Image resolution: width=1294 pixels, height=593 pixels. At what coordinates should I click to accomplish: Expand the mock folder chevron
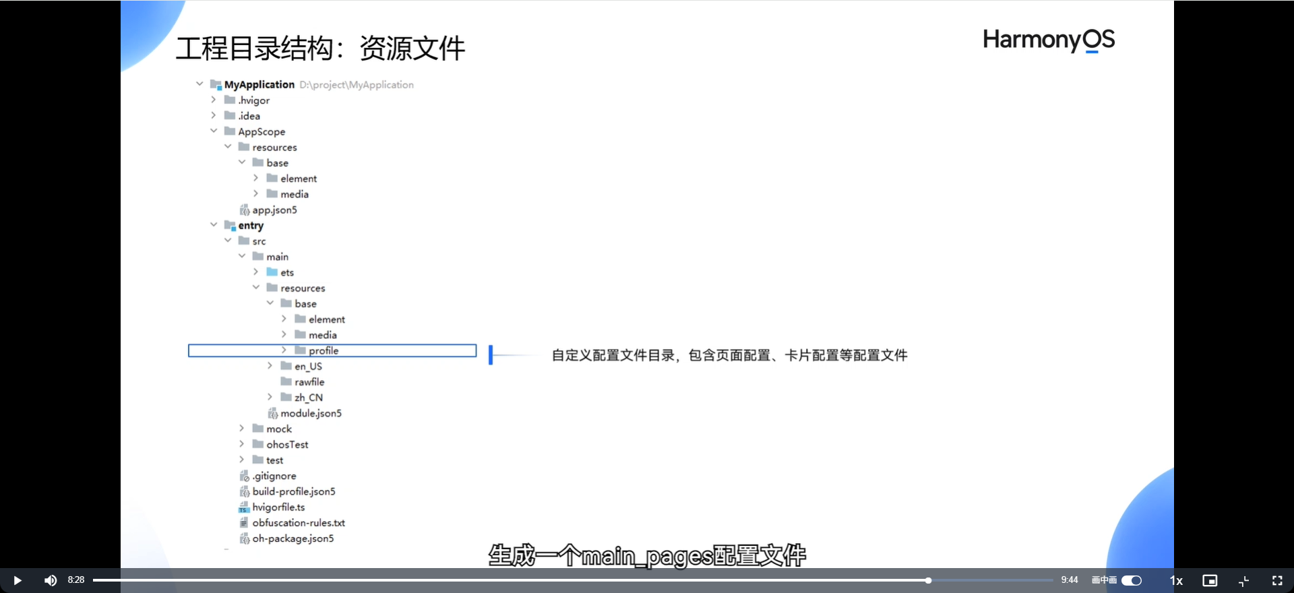coord(242,428)
